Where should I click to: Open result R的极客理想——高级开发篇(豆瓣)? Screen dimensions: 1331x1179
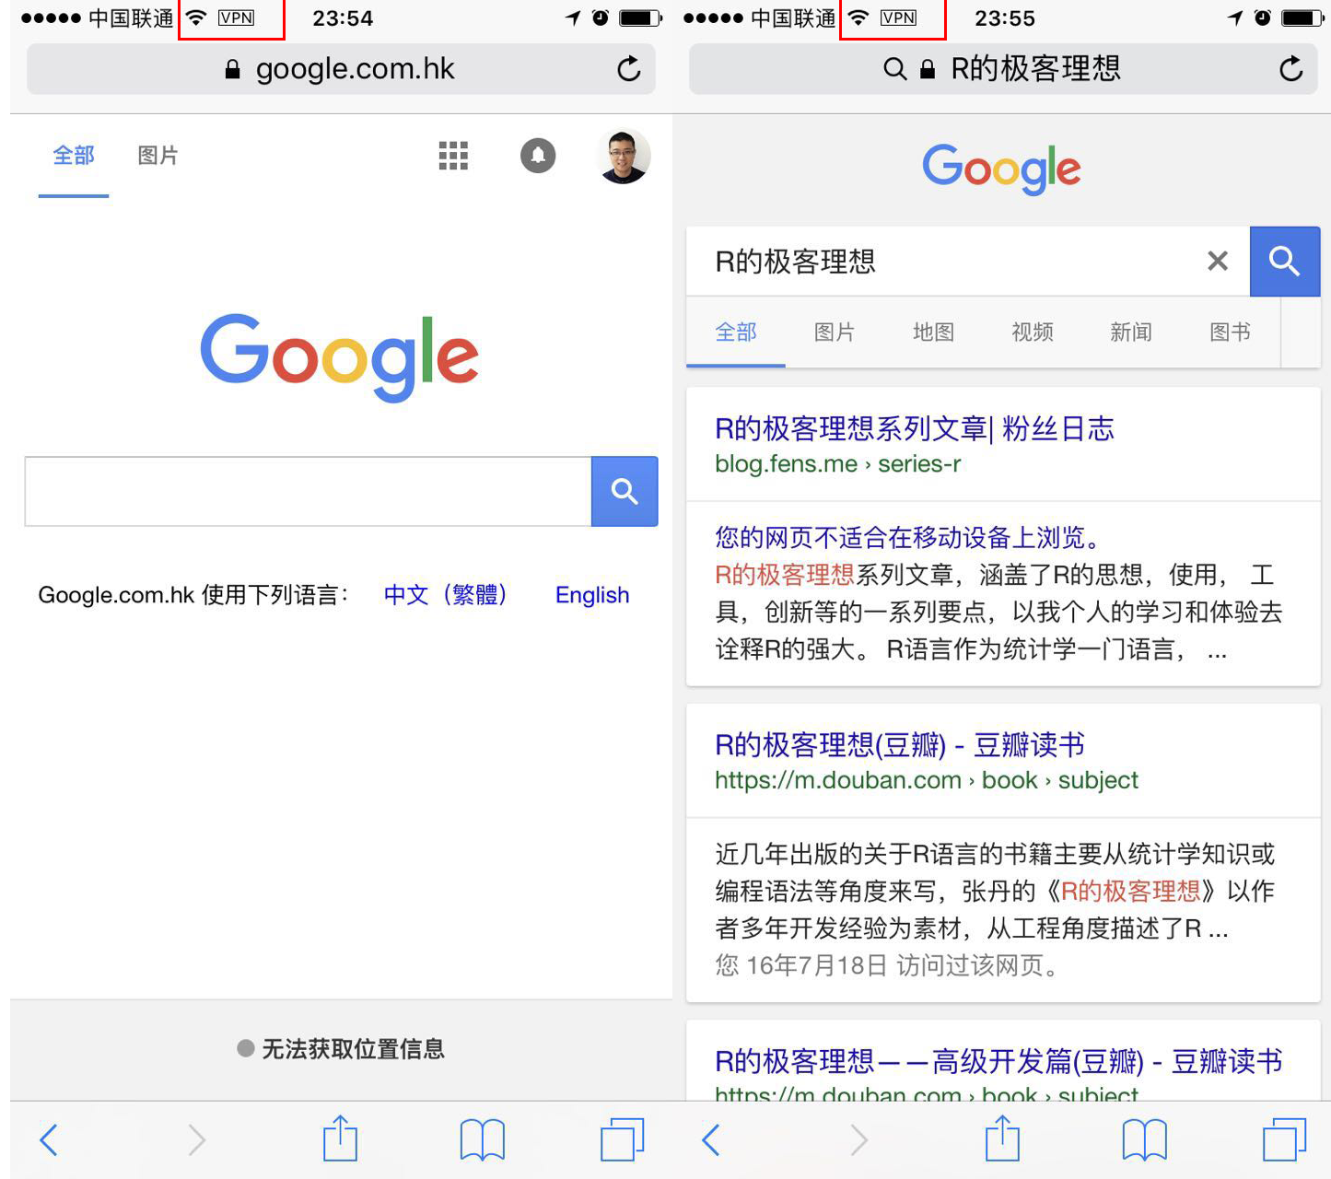(x=998, y=1061)
